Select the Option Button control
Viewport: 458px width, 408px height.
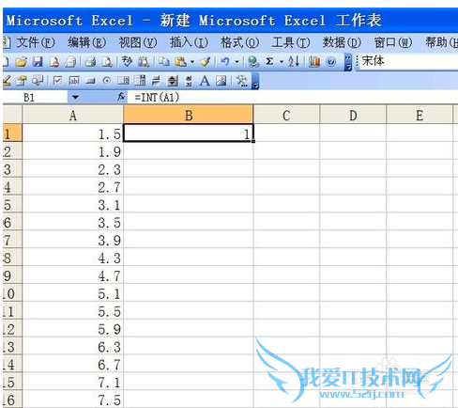pos(107,81)
